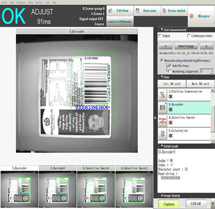Click the Edit flow button label
215x209 pixels.
pos(123,11)
